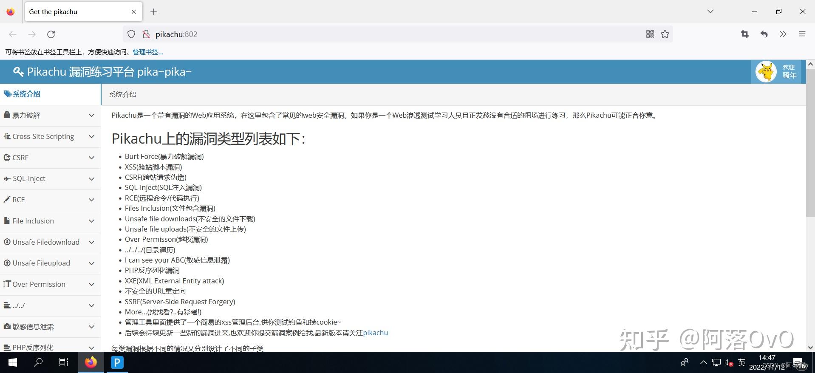Viewport: 815px width, 373px height.
Task: Expand Cross-Site Scripting chevron
Action: 91,136
